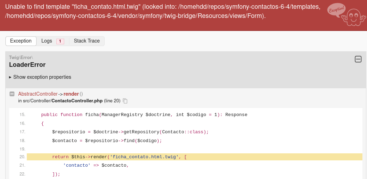Collapse the AbstractController render trace entry
The height and width of the screenshot is (179, 367).
[x=12, y=94]
